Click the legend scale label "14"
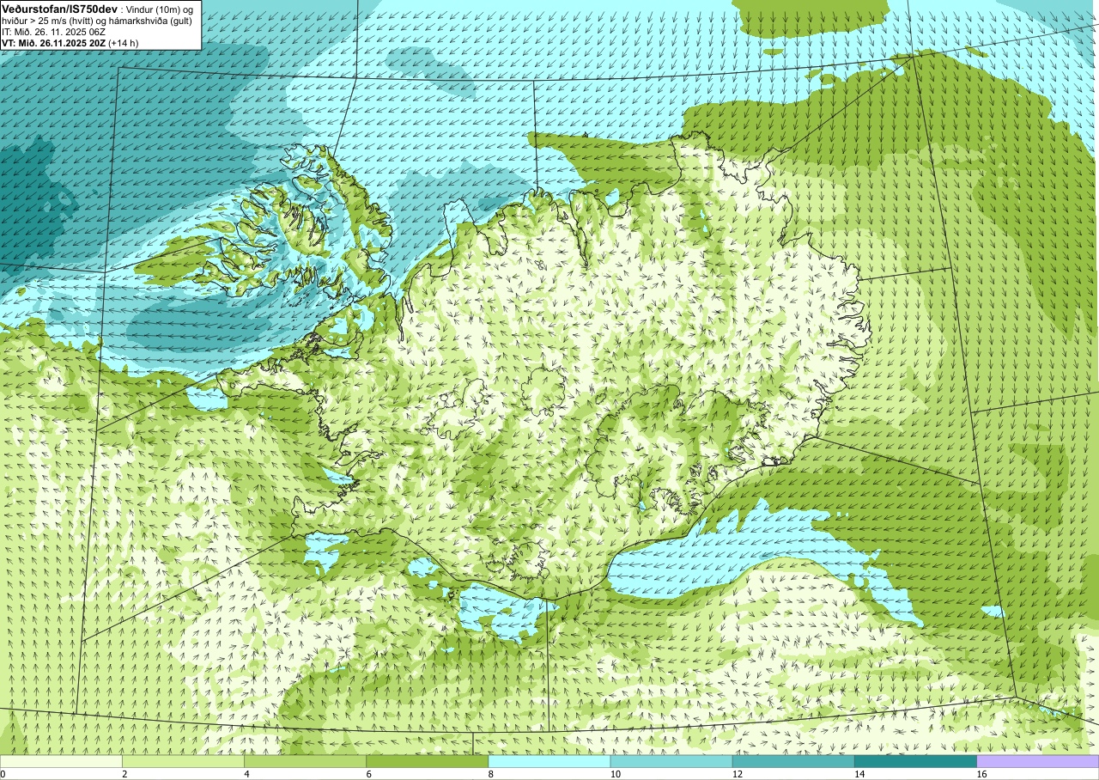Screen dimensions: 1099x780 [859, 775]
